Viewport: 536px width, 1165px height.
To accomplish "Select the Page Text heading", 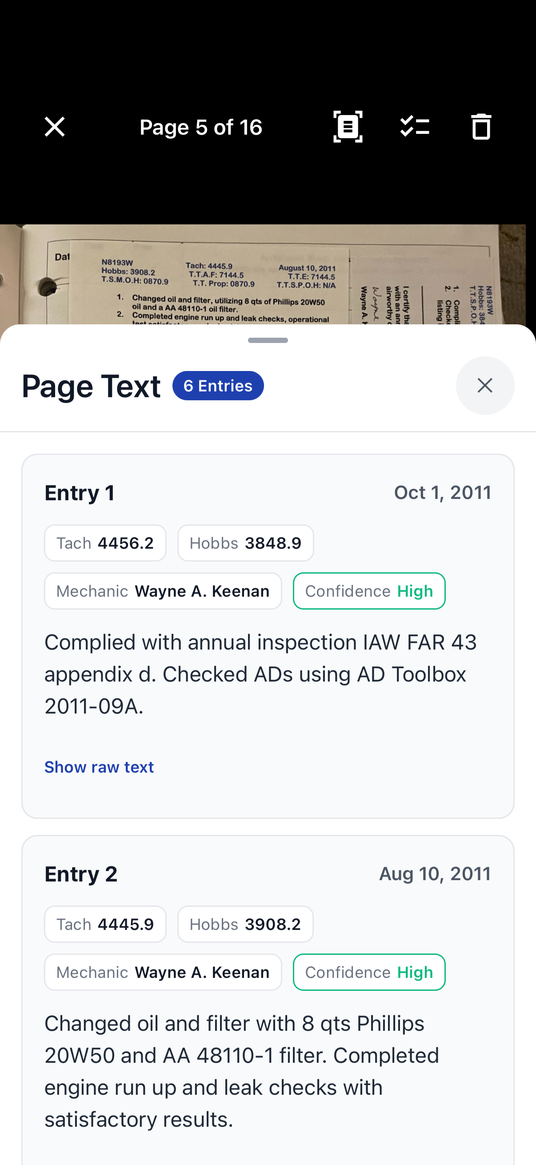I will pos(91,385).
